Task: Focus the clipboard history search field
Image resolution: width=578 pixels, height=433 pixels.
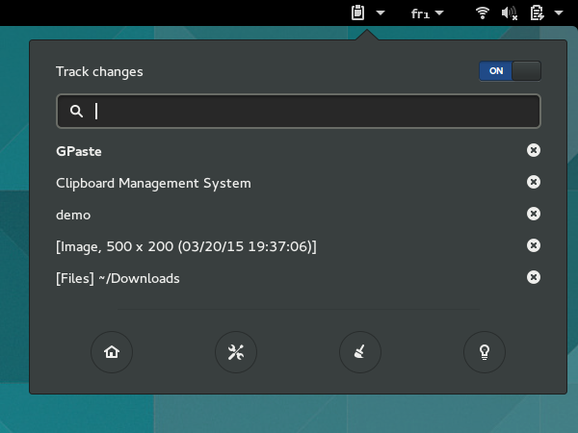Action: pos(299,111)
